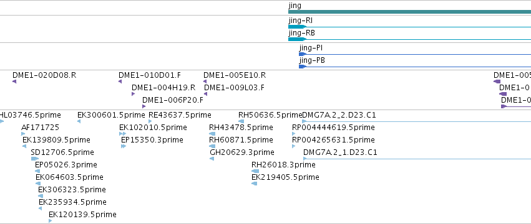The width and height of the screenshot is (531, 224).
Task: Select the EK120139.5prime arrow glyph
Action: (x=50, y=221)
